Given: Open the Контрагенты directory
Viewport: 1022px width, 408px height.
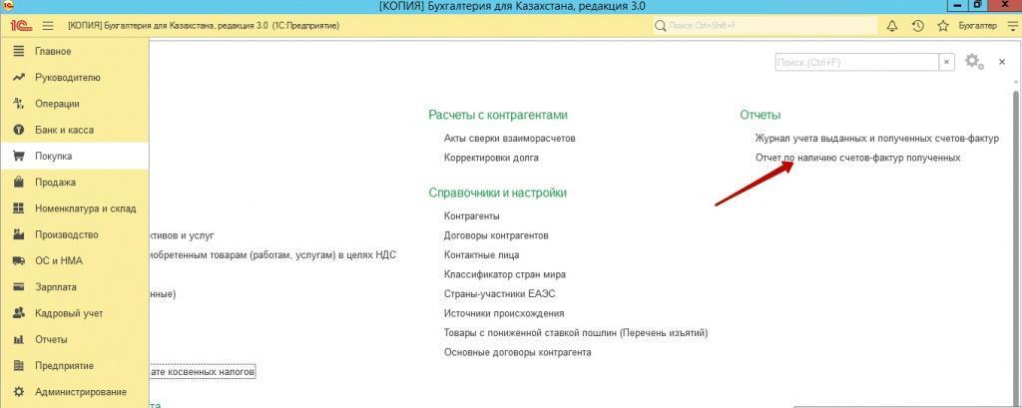Looking at the screenshot, I should tap(472, 215).
